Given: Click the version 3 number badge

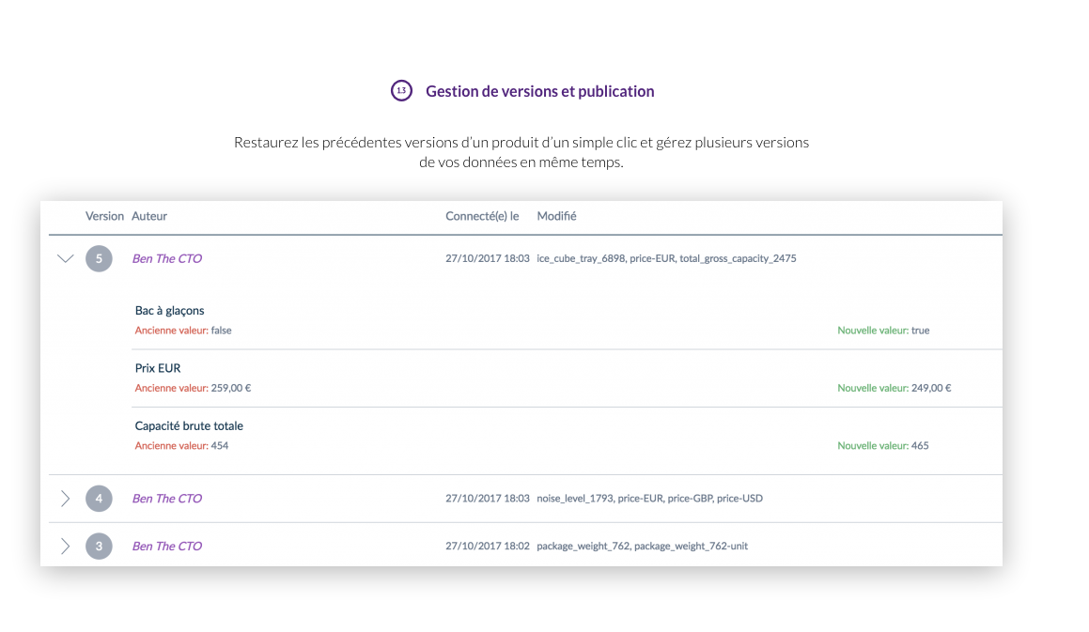Looking at the screenshot, I should [x=99, y=546].
